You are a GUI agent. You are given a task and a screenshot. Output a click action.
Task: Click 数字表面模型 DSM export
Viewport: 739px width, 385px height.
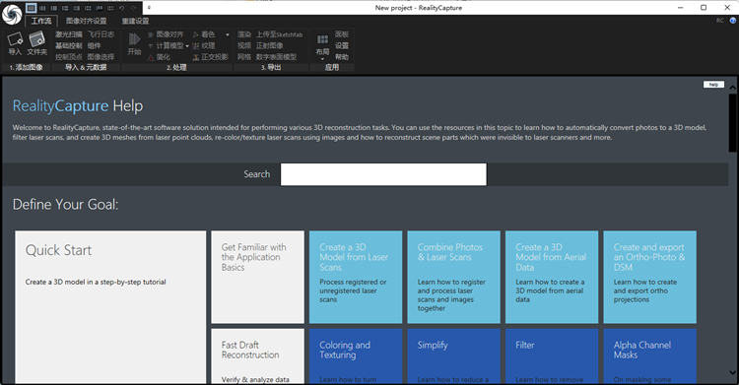(276, 57)
